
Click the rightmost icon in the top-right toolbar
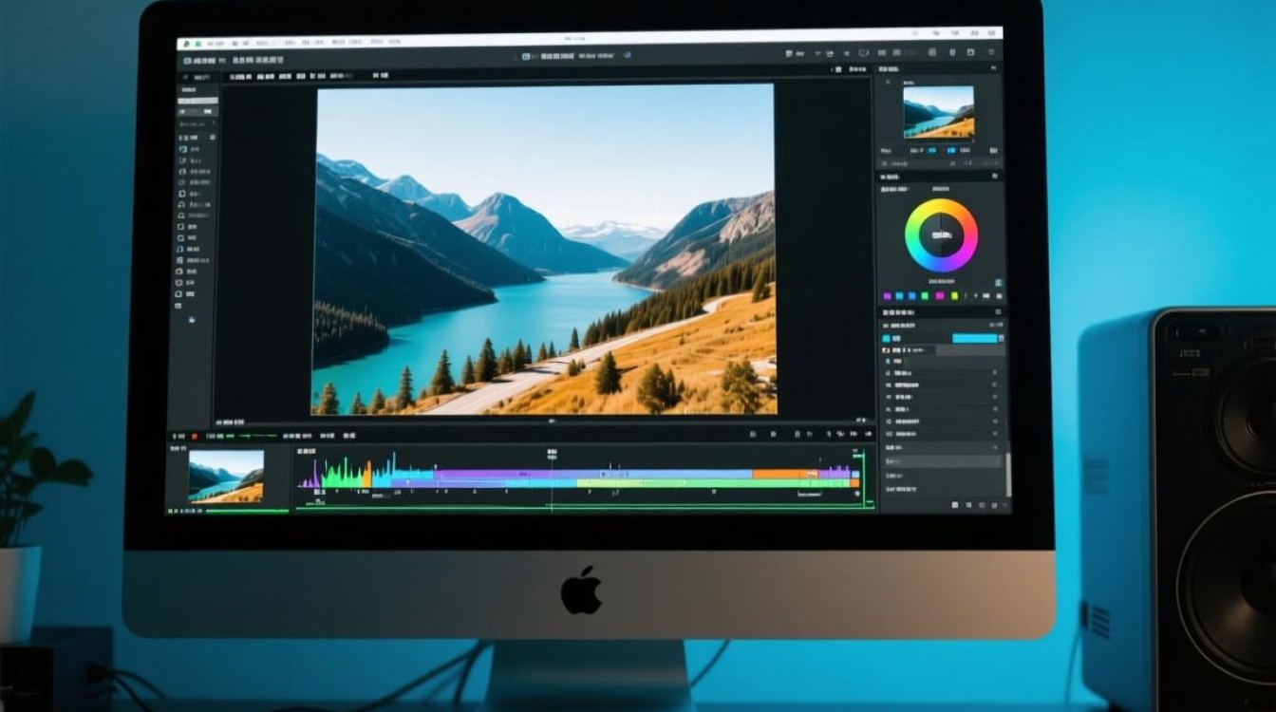pyautogui.click(x=991, y=53)
